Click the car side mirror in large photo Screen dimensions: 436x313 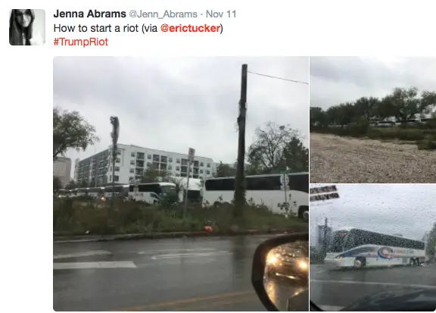[x=280, y=271]
